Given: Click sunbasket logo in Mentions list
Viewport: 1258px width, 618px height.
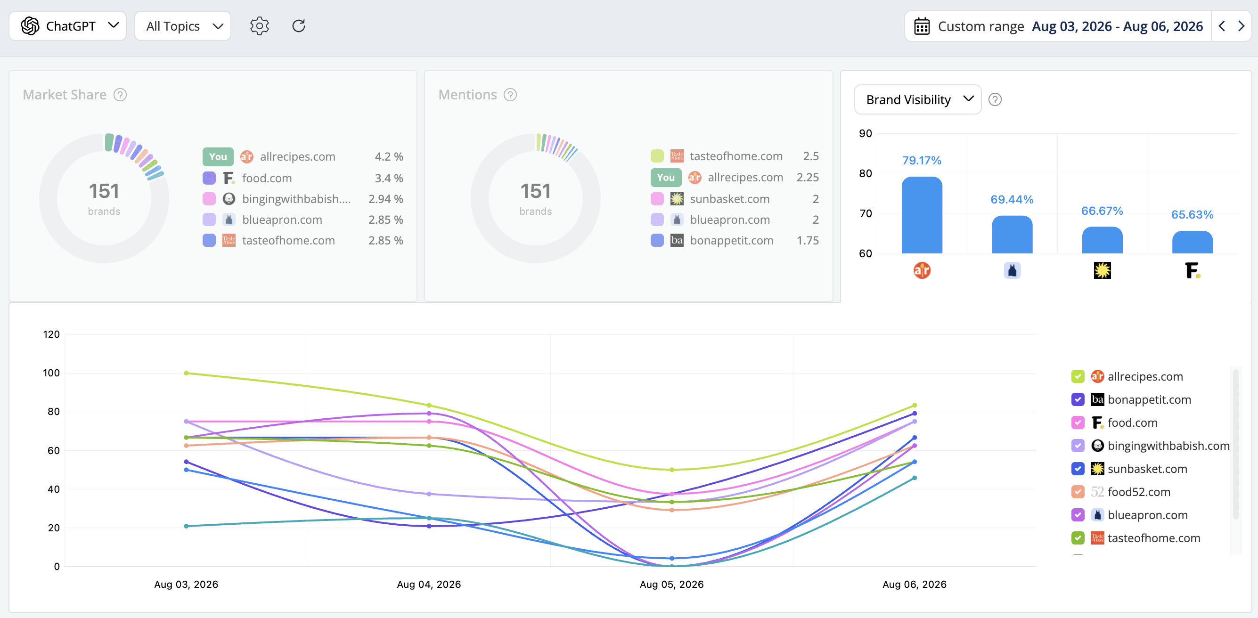Looking at the screenshot, I should click(x=677, y=199).
